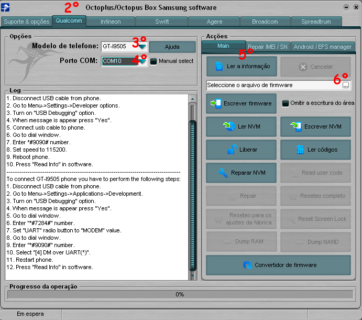Click the X icon on Cancelar
The width and height of the screenshot is (362, 320).
(303, 67)
